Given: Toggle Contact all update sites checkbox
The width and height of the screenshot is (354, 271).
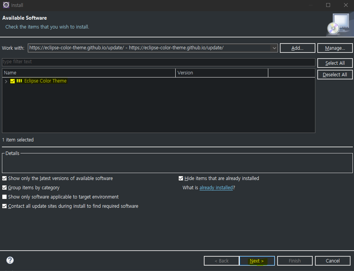Looking at the screenshot, I should click(4, 206).
